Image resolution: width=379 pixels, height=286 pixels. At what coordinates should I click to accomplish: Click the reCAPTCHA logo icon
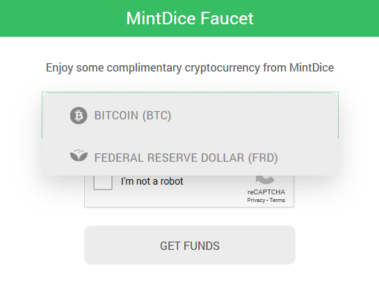[x=265, y=180]
